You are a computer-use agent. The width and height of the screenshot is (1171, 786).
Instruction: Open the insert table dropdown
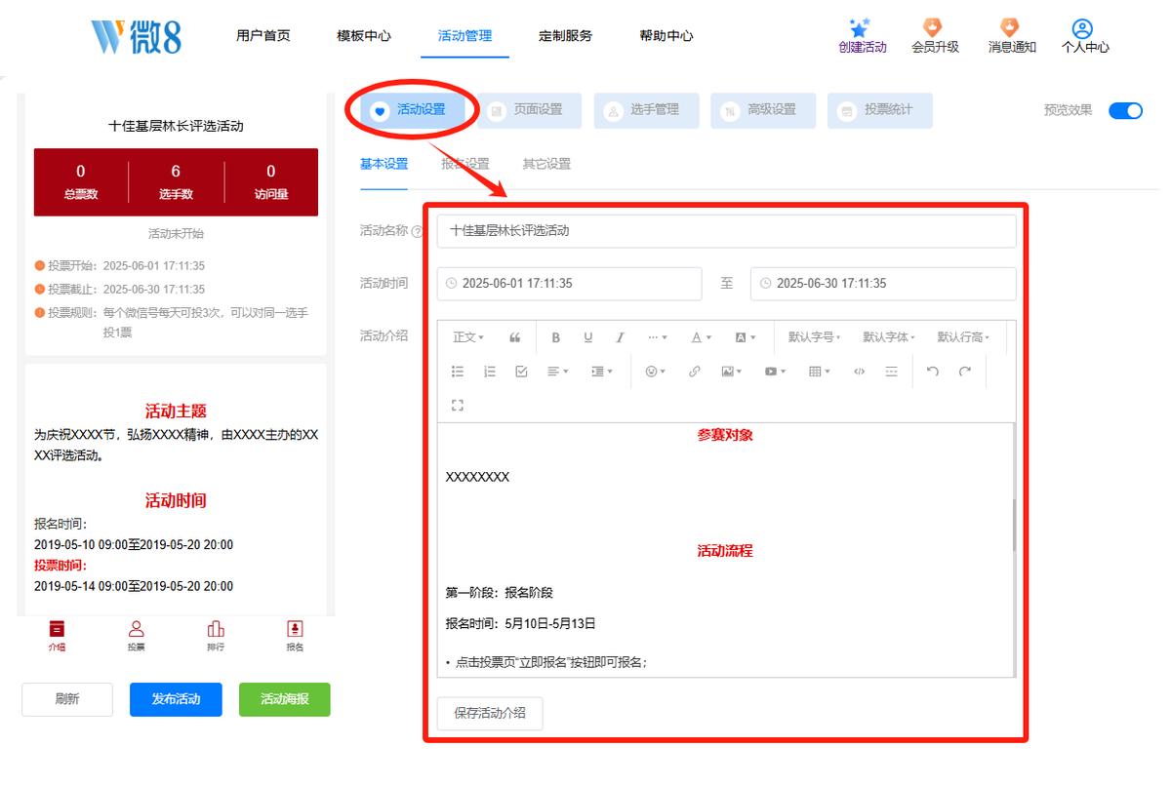point(820,372)
